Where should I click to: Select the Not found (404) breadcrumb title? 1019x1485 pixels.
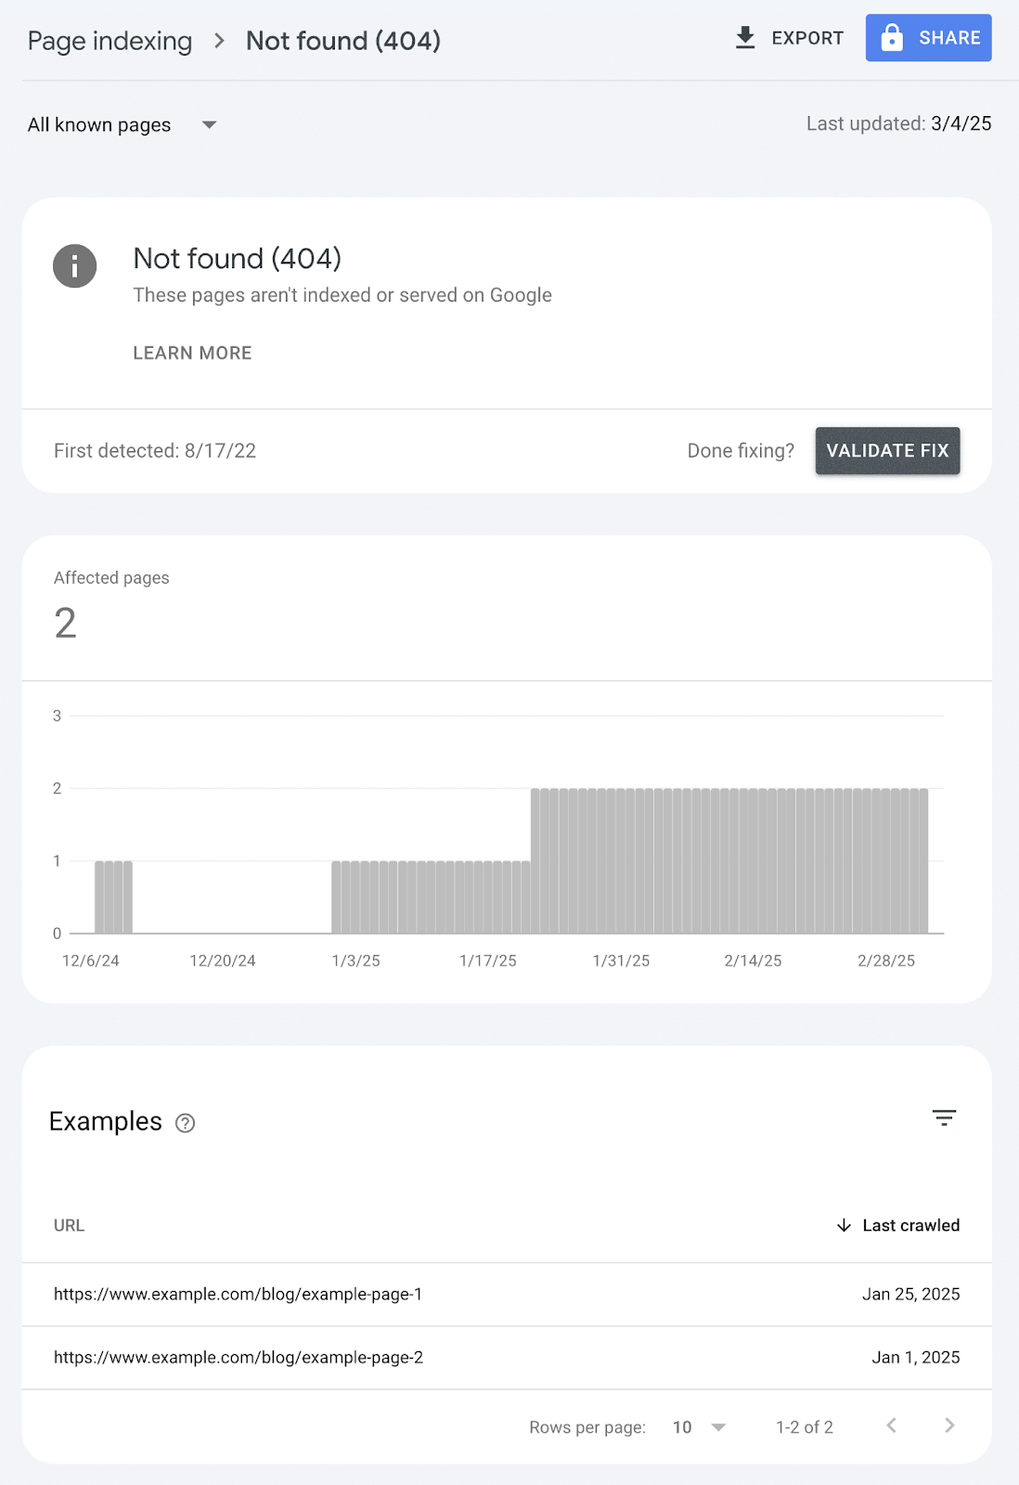coord(342,41)
